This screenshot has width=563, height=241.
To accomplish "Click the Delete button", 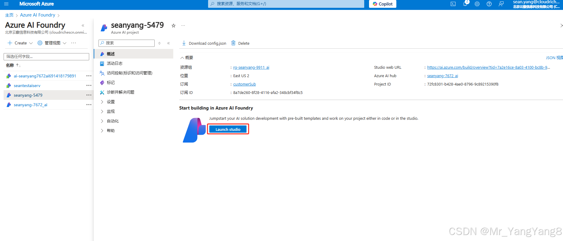I will 241,43.
